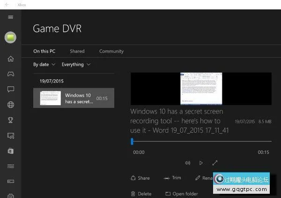Viewport: 281px width, 198px height.
Task: Play the recorded clip
Action: 201,163
